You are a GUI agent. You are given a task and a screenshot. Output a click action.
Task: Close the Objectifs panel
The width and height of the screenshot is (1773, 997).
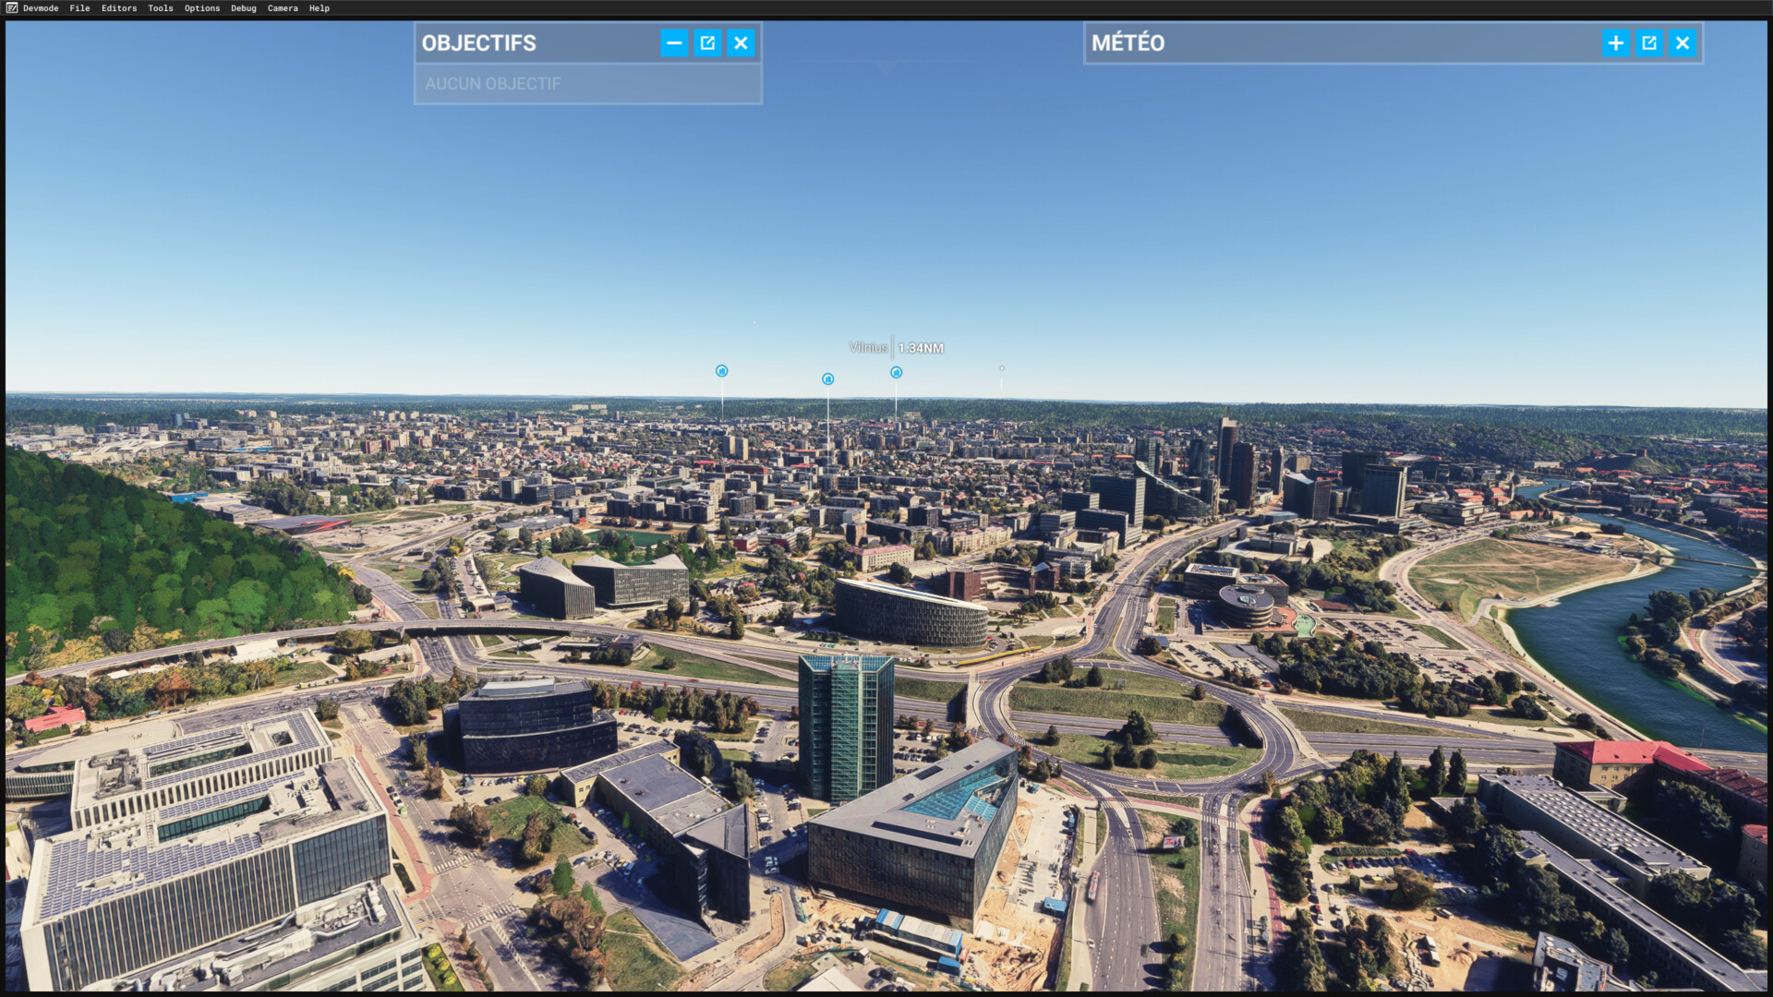(741, 43)
